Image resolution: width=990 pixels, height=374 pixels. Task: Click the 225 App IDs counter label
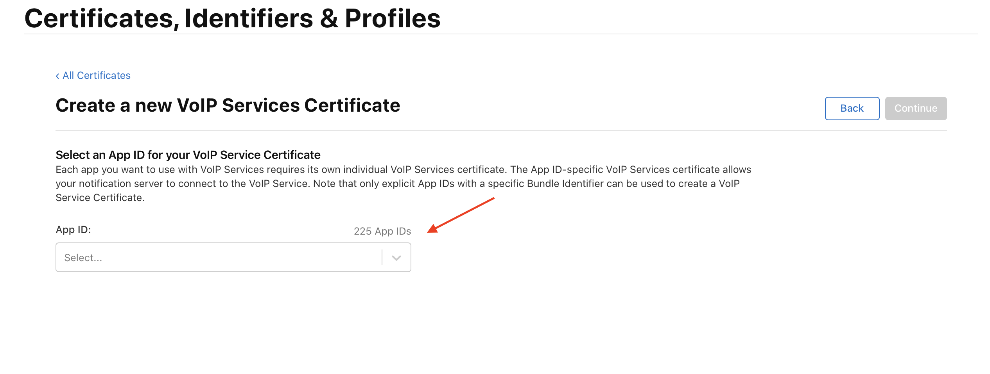pos(382,231)
